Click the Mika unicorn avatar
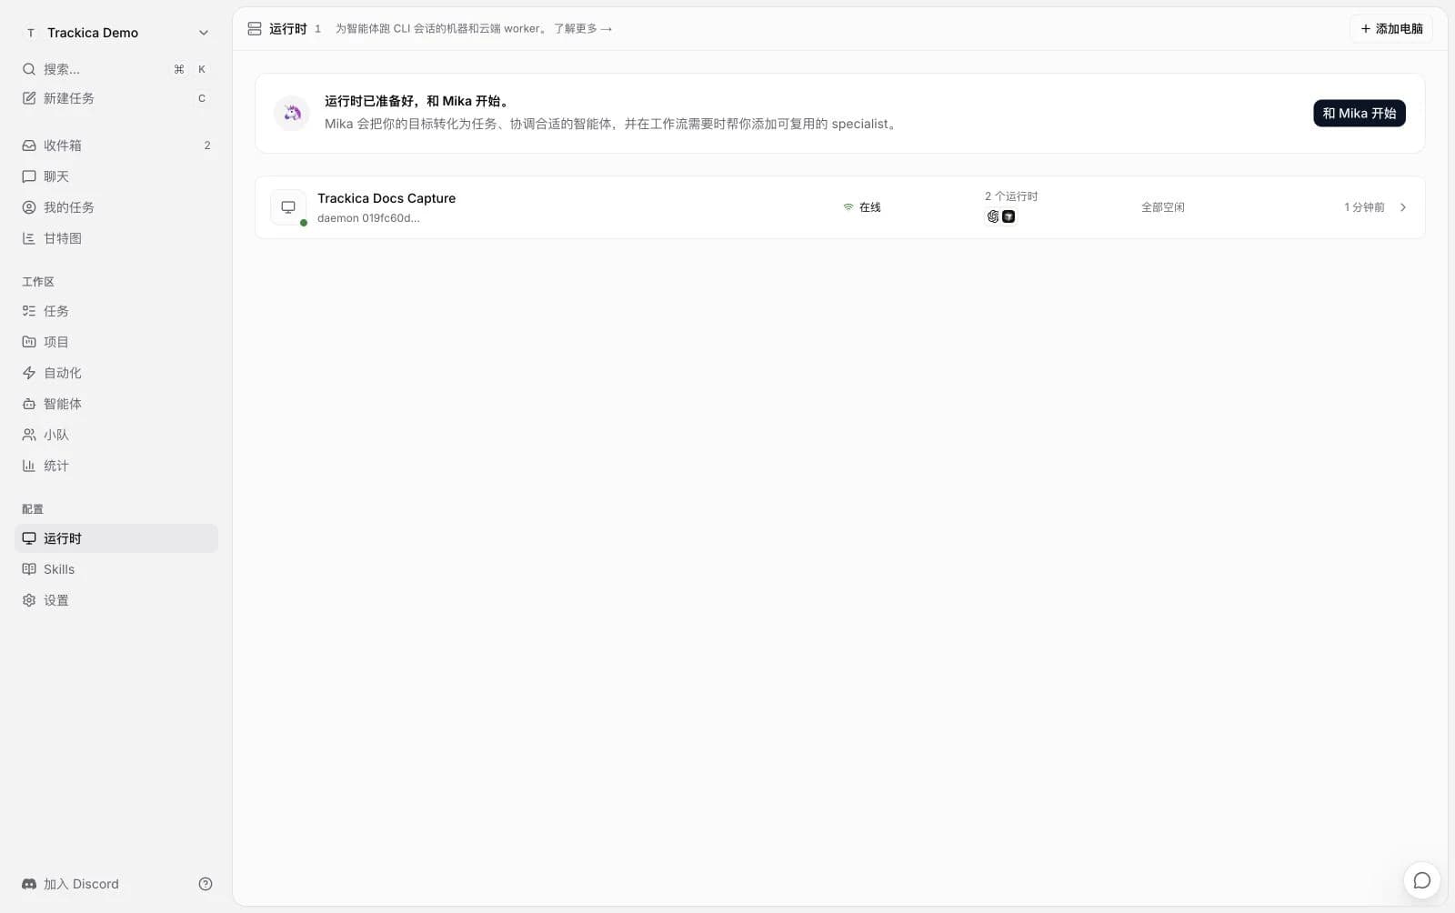Screen dimensions: 1455x913 [292, 113]
